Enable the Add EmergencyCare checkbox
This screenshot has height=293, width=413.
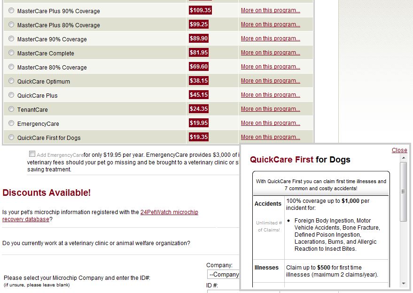pos(32,154)
